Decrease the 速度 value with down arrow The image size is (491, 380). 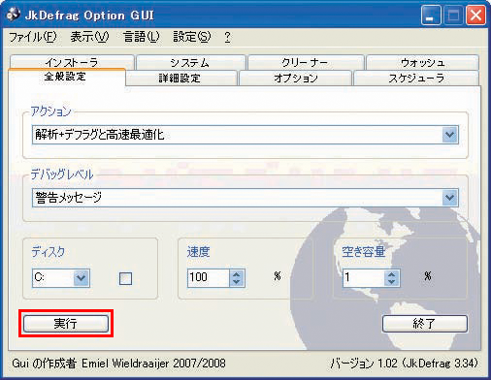[x=237, y=282]
